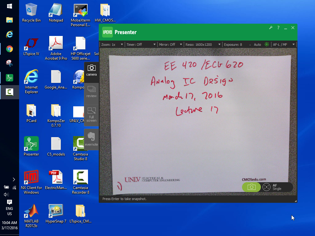Viewport: 315px width, 236px height.
Task: Click the Exposure: 8 value
Action: click(x=233, y=45)
